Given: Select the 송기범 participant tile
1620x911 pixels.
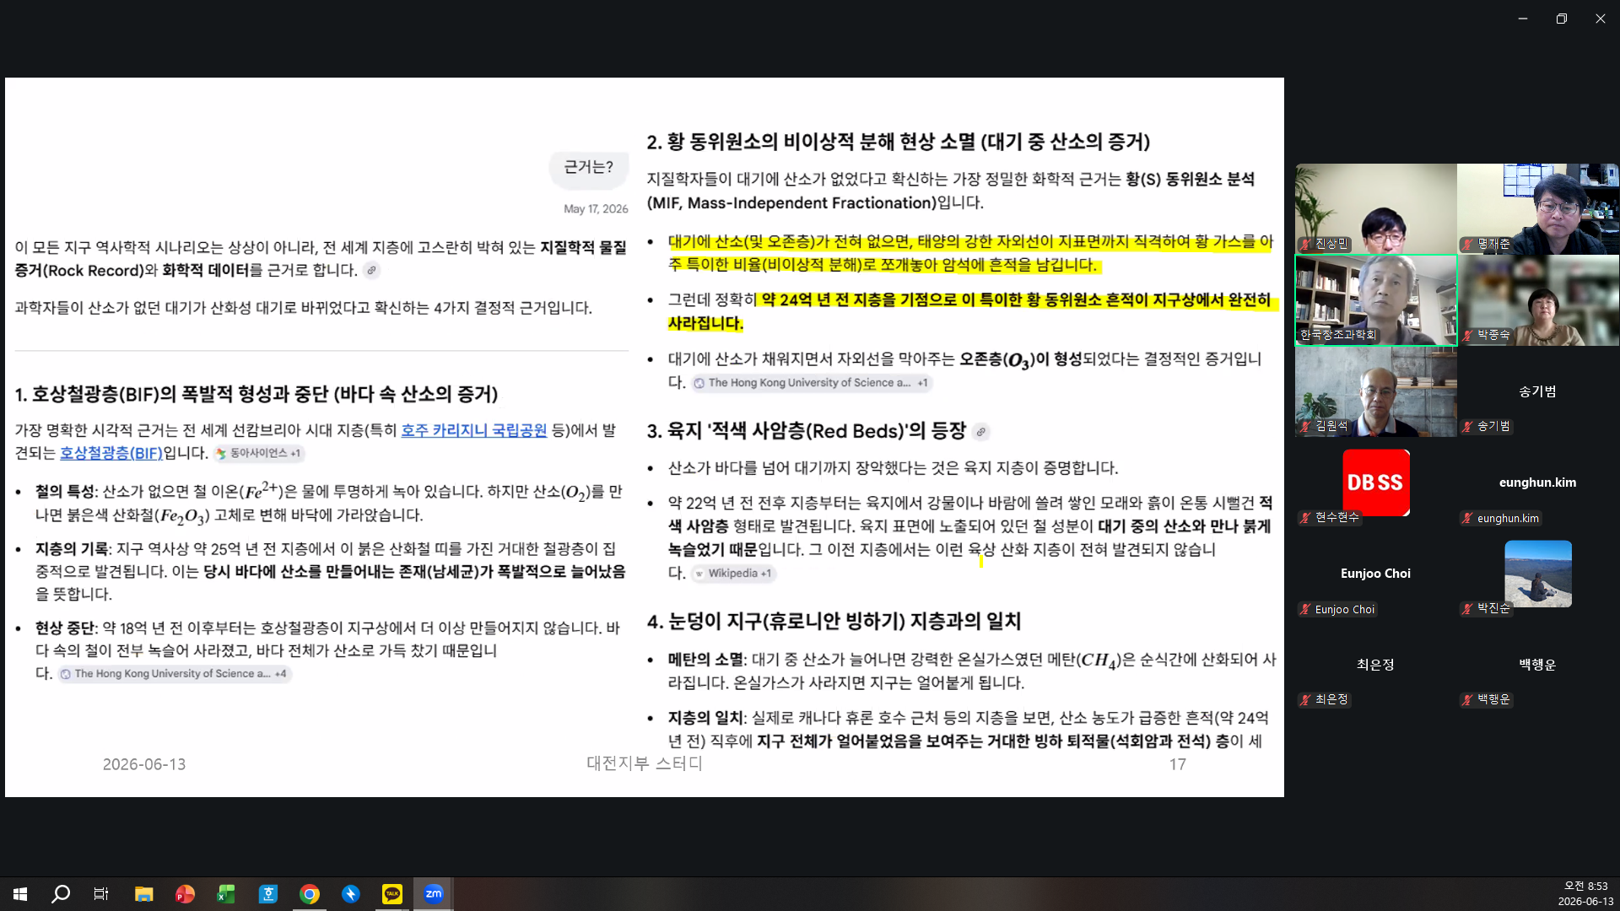Looking at the screenshot, I should (x=1538, y=391).
